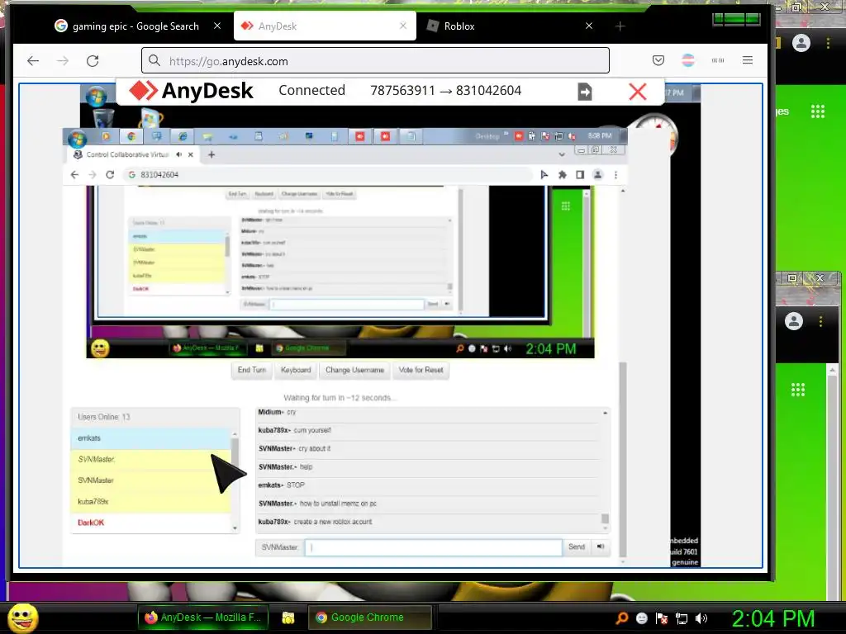Go back in the remote Chrome browser
Viewport: 846px width, 634px height.
click(x=74, y=175)
